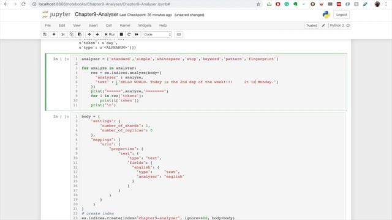Click the pencil edit mode indicator
Viewport: 392px width, 220px height.
pos(323,26)
